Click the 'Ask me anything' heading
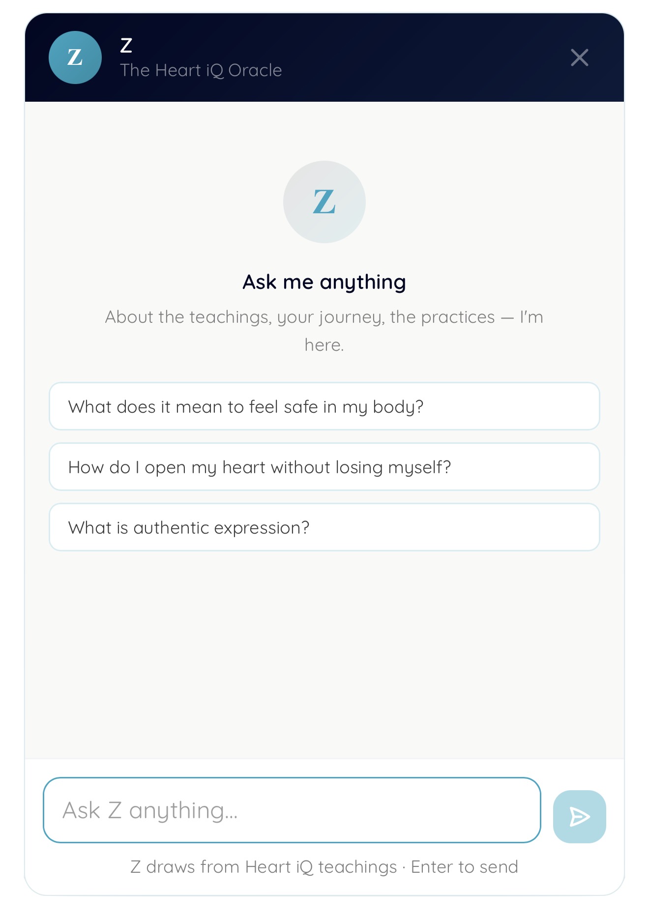 [324, 282]
